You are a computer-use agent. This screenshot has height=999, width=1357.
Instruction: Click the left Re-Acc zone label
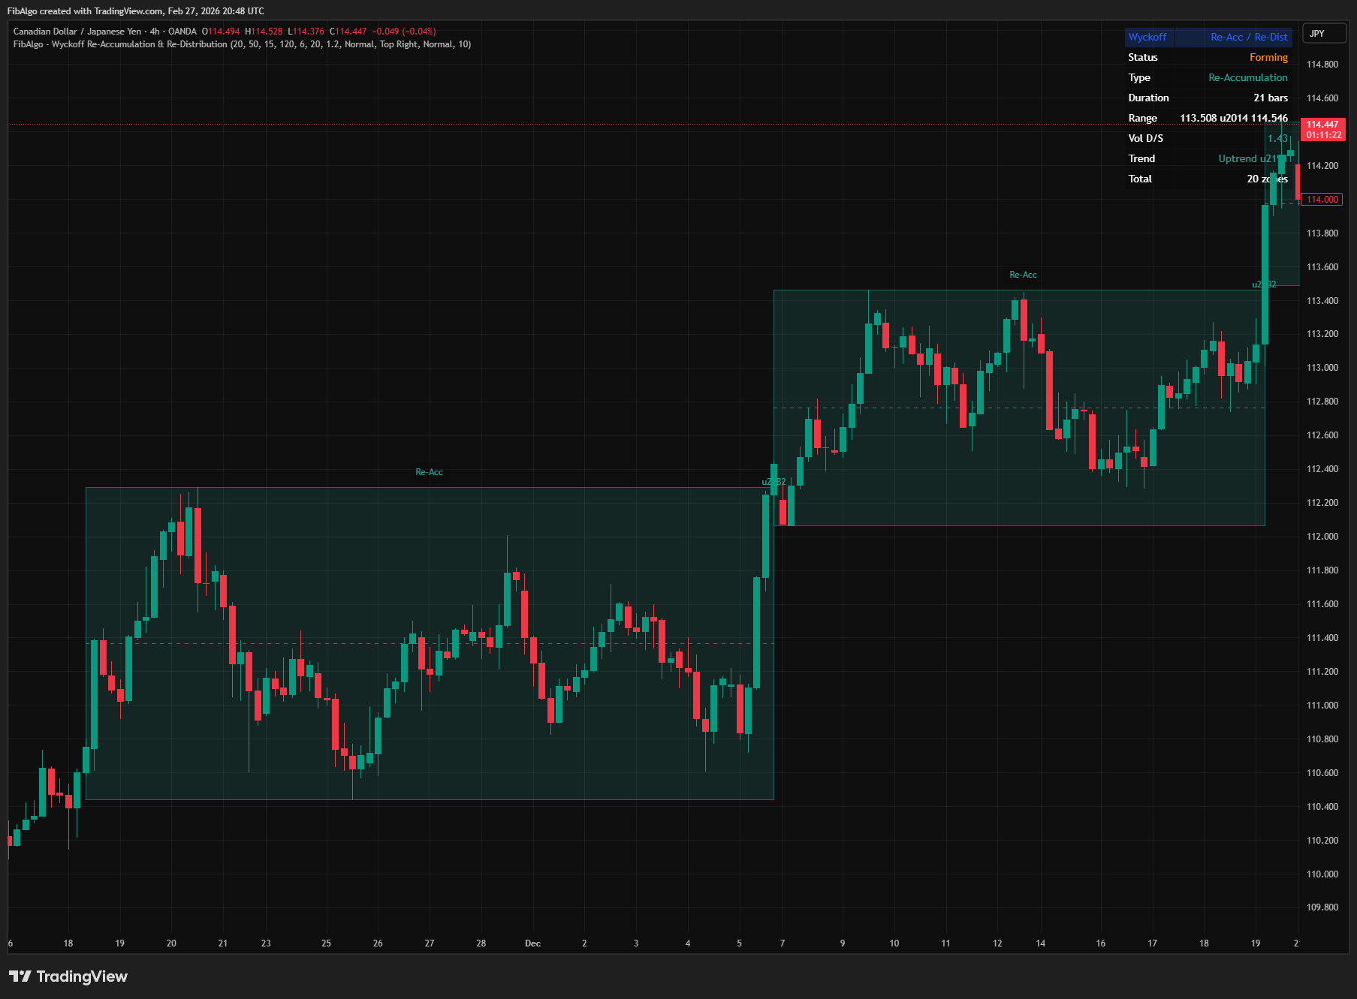[429, 471]
